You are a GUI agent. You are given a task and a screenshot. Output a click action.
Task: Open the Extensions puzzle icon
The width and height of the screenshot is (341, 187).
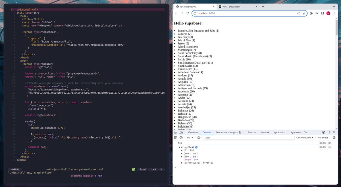click(311, 13)
